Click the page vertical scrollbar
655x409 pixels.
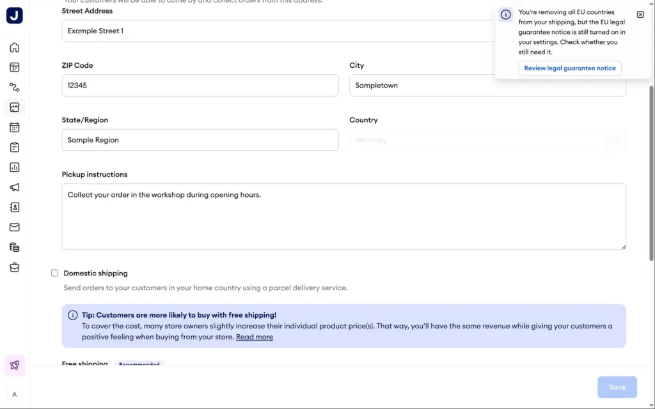[x=652, y=173]
